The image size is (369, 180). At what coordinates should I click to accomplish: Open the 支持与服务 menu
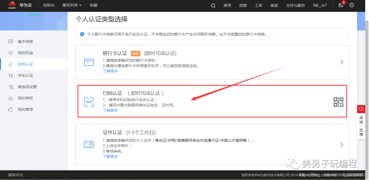(x=296, y=5)
